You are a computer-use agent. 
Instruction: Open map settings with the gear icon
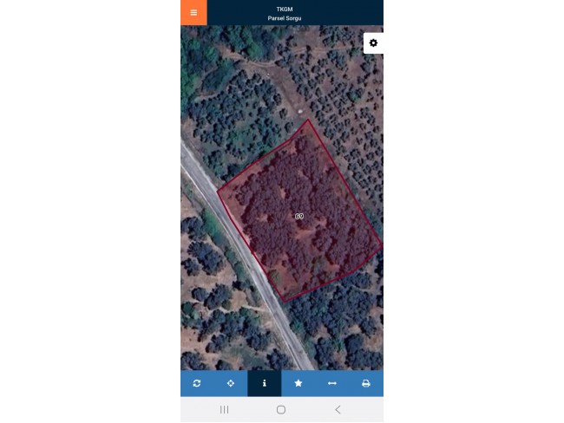(373, 43)
